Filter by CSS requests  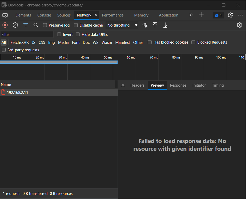(42, 43)
